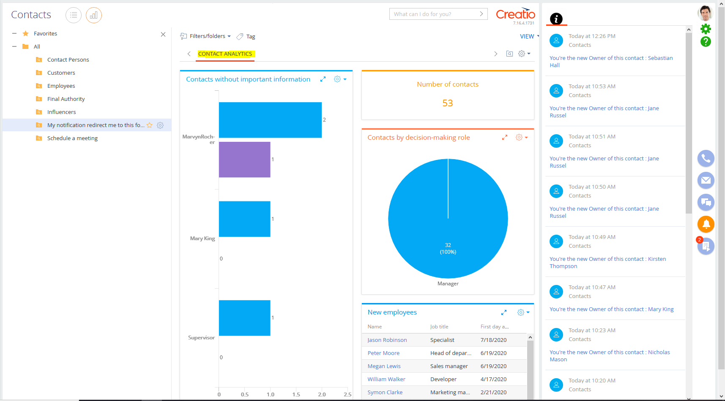The height and width of the screenshot is (401, 725).
Task: Open Schedule a meeting folder
Action: (x=72, y=138)
